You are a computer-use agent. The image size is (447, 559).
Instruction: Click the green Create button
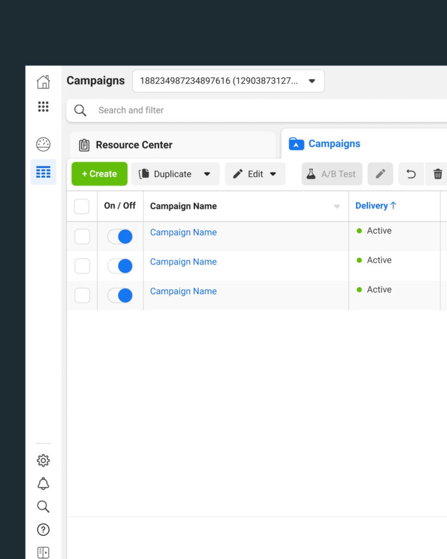click(99, 174)
